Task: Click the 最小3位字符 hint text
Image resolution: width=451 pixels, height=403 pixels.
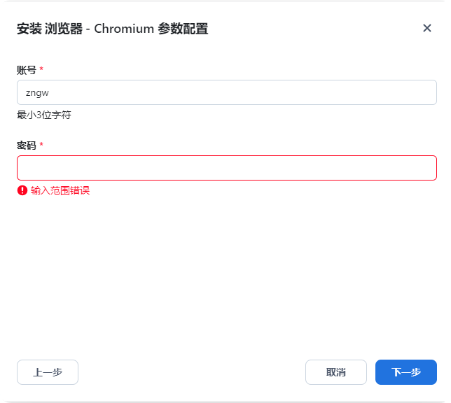Action: coord(44,115)
